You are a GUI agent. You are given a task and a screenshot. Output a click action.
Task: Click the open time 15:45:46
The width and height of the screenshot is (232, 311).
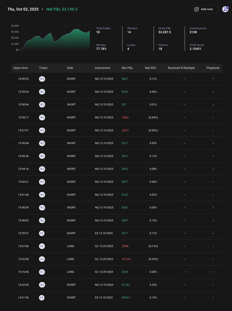23,156
